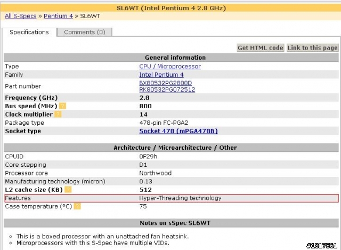Image resolution: width=341 pixels, height=250 pixels.
Task: Click the Core stepping value D1
Action: (x=143, y=165)
